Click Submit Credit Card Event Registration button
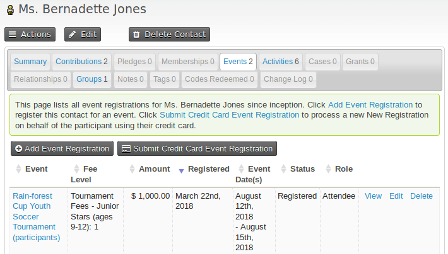The height and width of the screenshot is (254, 448). point(197,148)
